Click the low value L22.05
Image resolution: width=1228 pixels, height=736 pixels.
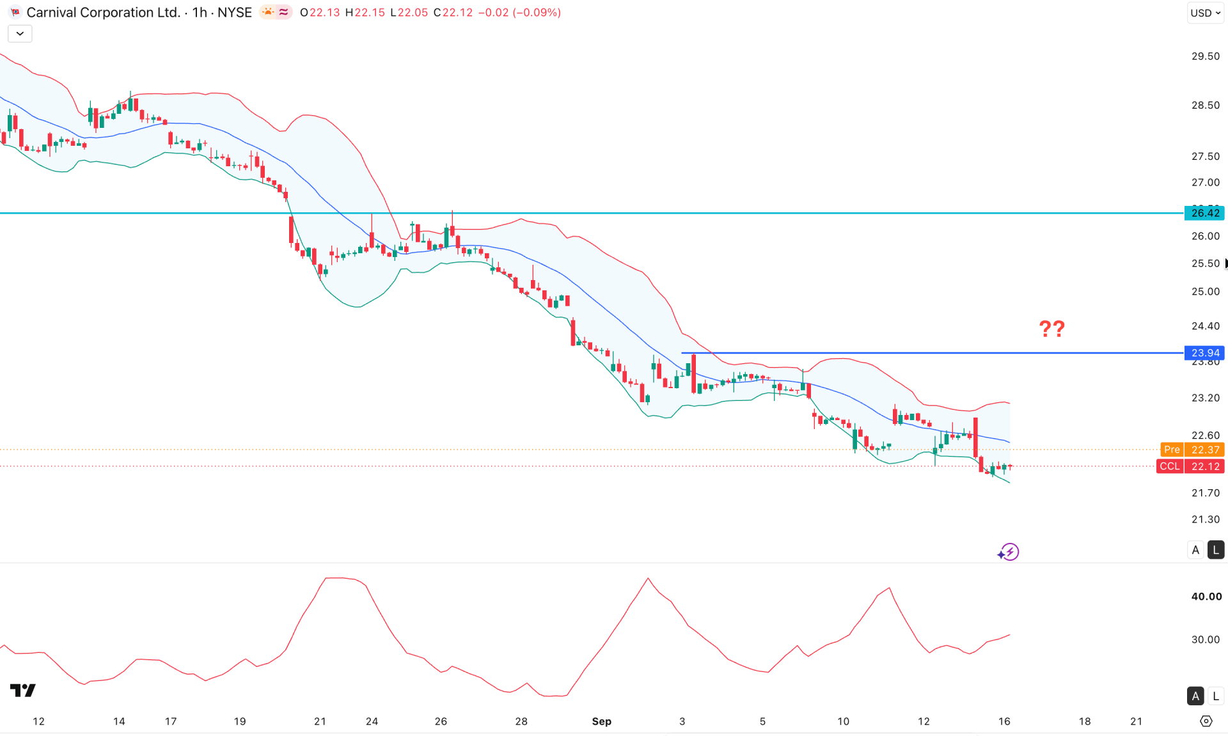409,13
